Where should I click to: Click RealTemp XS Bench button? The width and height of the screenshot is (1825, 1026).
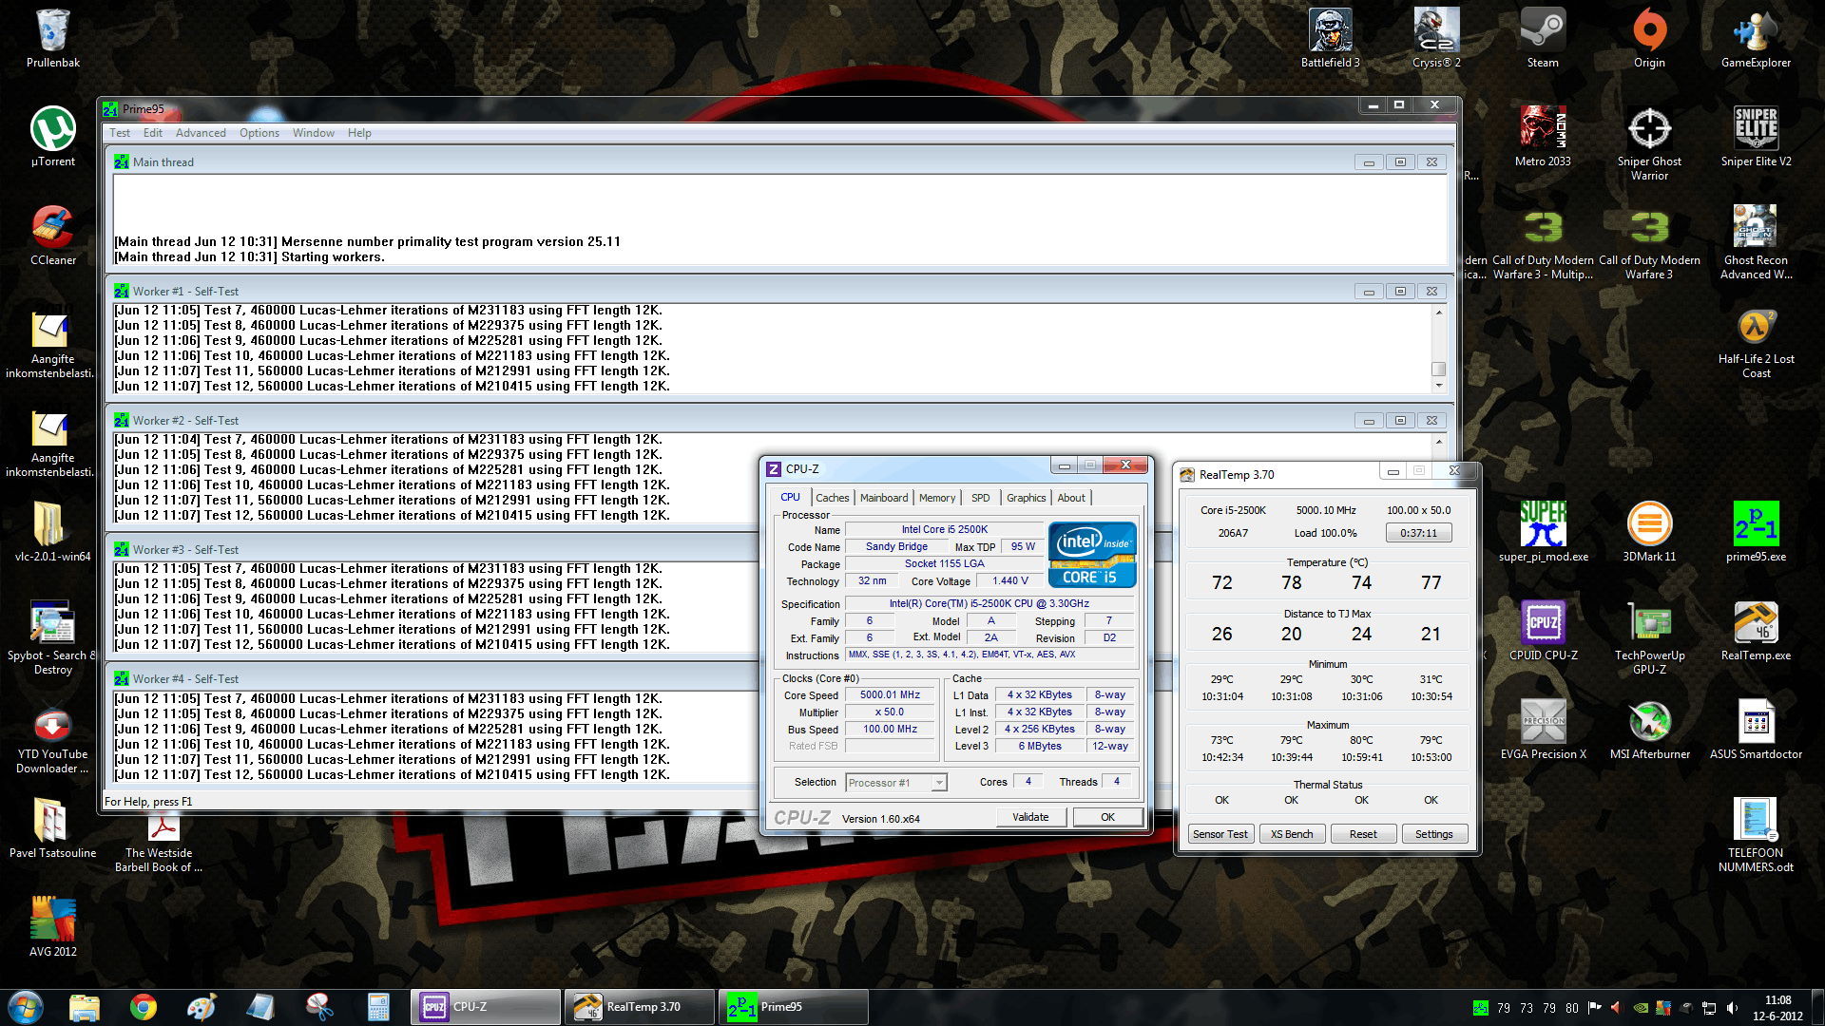[1292, 834]
